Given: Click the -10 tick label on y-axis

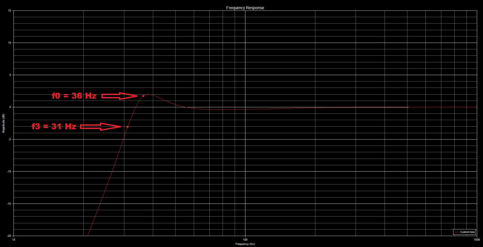Looking at the screenshot, I should click(9, 171).
